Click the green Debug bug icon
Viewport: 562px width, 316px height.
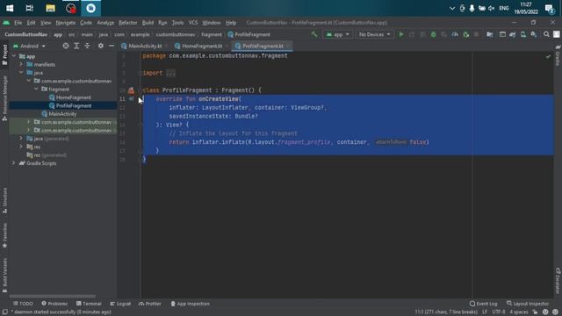pyautogui.click(x=433, y=34)
